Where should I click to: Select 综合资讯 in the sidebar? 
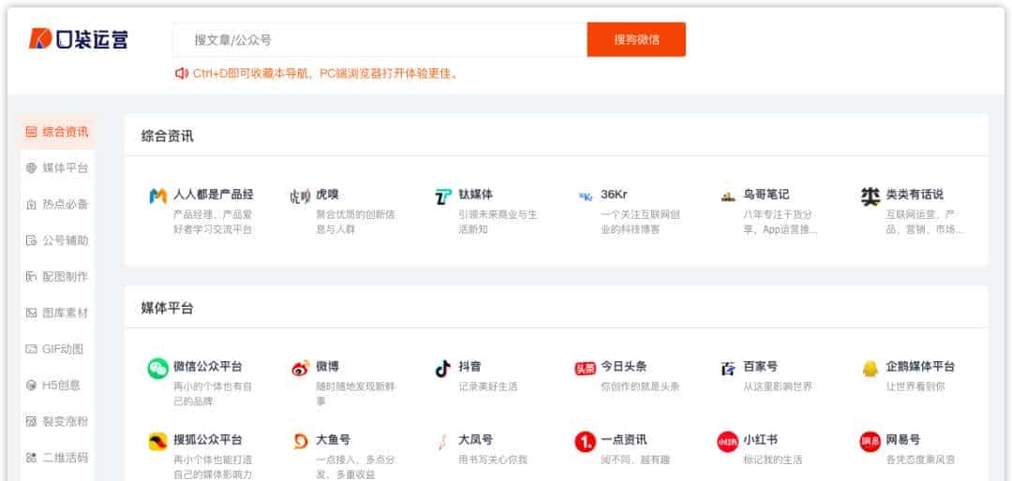point(57,132)
